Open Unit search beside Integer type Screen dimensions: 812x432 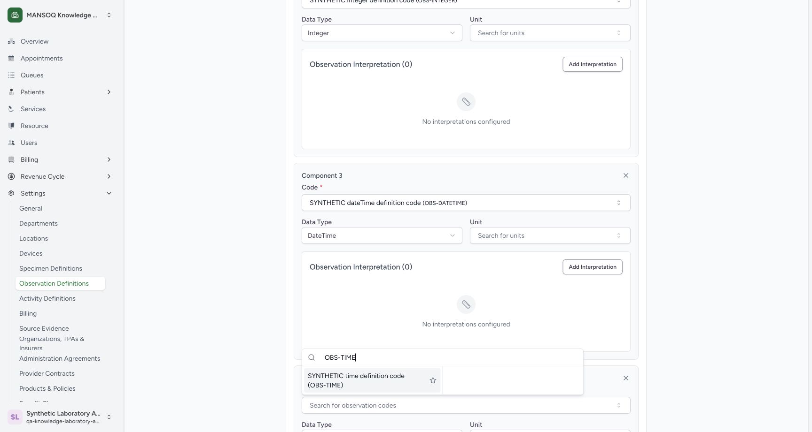[x=550, y=33]
